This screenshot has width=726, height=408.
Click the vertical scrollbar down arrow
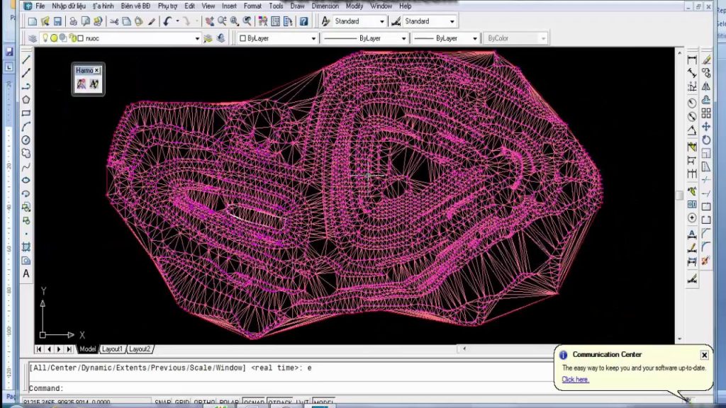[680, 339]
